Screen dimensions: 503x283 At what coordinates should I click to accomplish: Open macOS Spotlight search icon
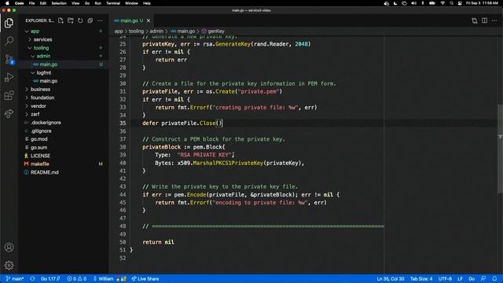pyautogui.click(x=451, y=3)
